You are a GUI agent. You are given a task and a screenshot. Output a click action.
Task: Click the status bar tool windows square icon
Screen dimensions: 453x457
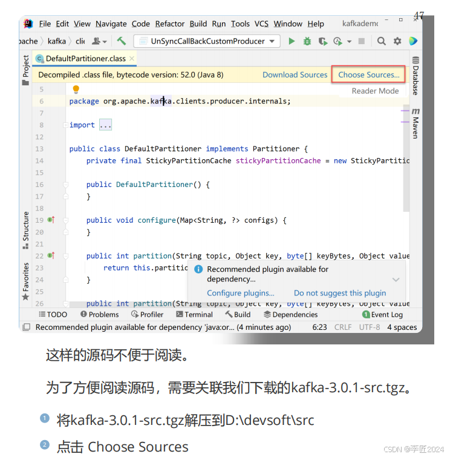point(27,327)
